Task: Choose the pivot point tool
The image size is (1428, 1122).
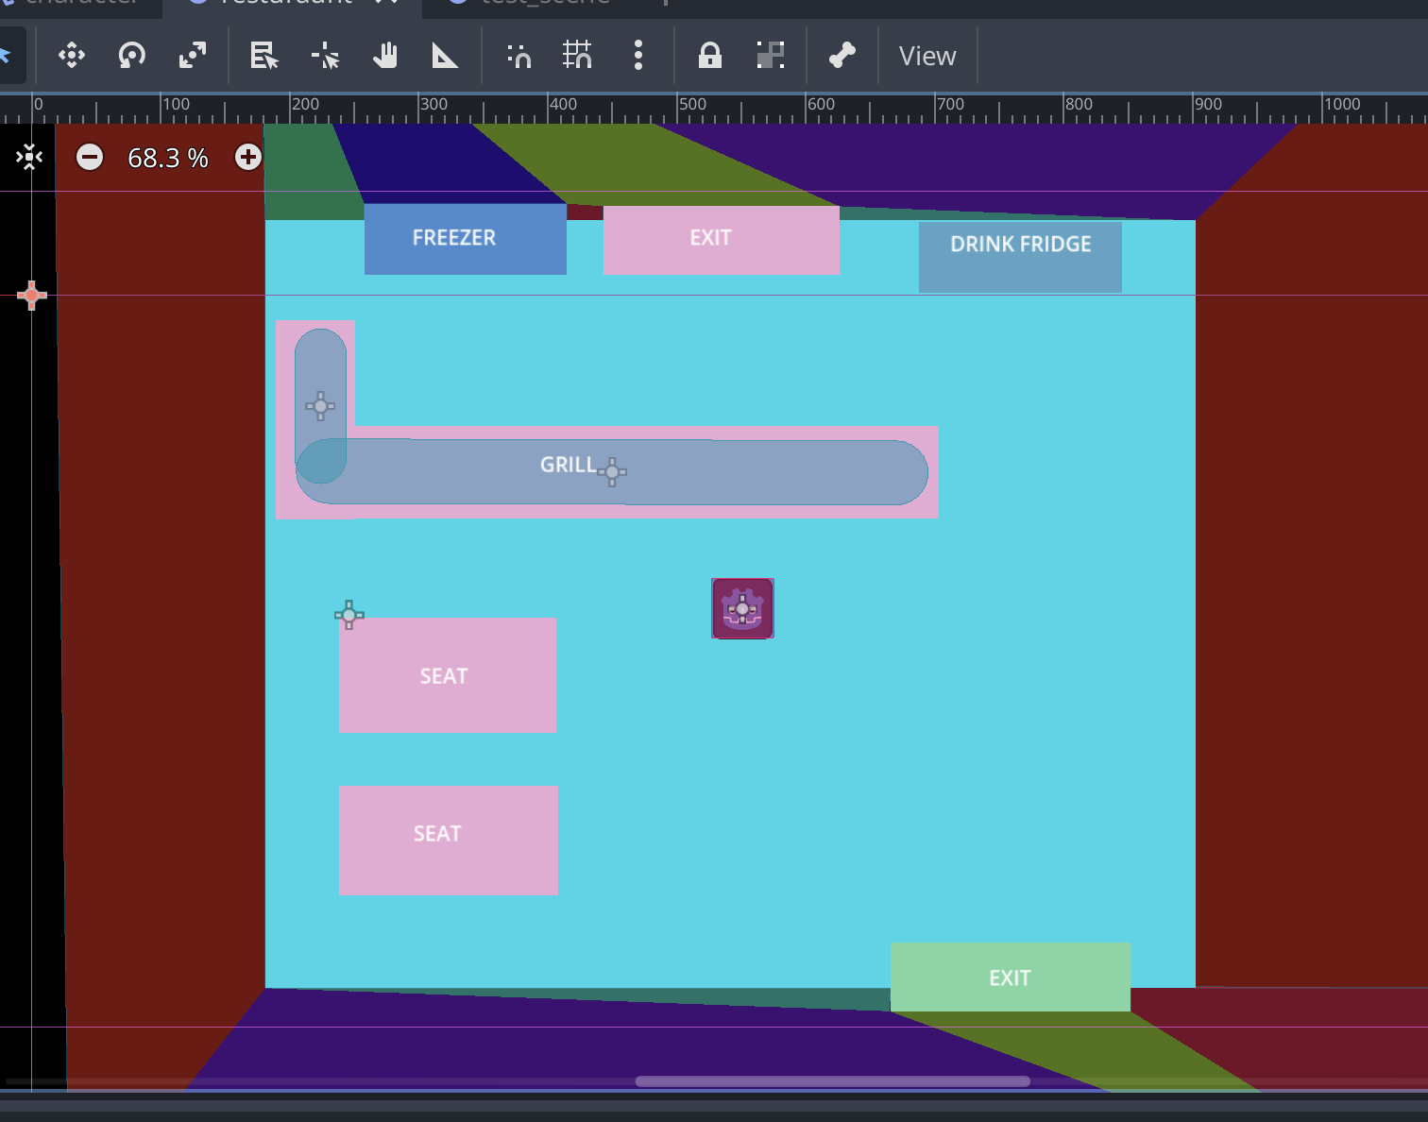Action: [325, 56]
